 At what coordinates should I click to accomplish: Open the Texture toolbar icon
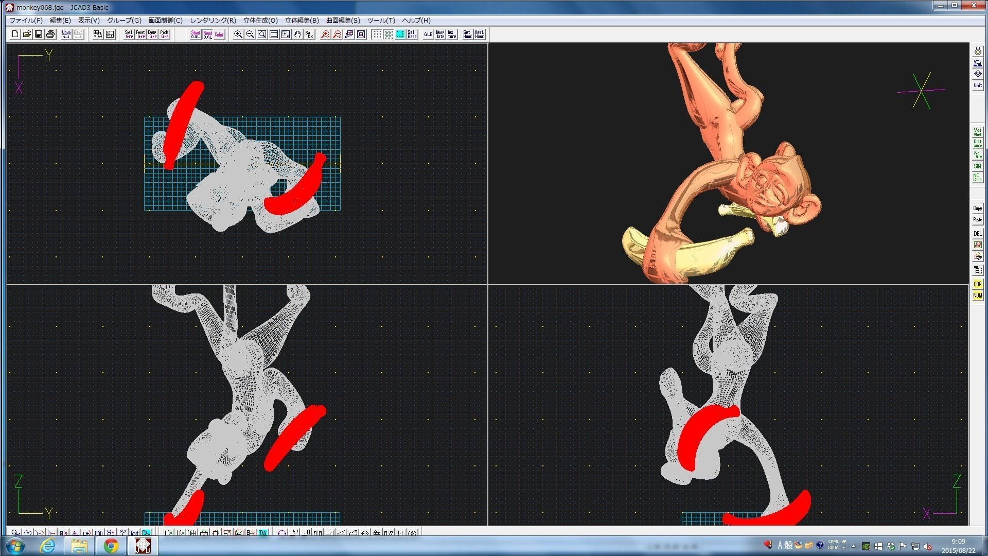pos(451,34)
